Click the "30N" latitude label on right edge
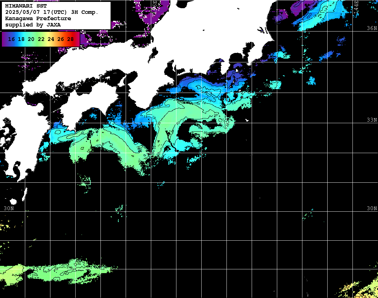The image size is (378, 298). point(372,209)
